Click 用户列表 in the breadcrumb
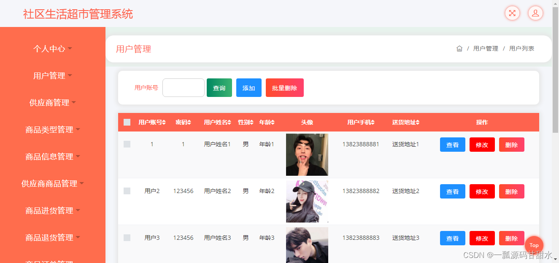559x263 pixels. 521,48
